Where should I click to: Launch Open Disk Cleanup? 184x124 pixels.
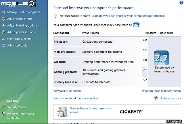click(x=19, y=39)
